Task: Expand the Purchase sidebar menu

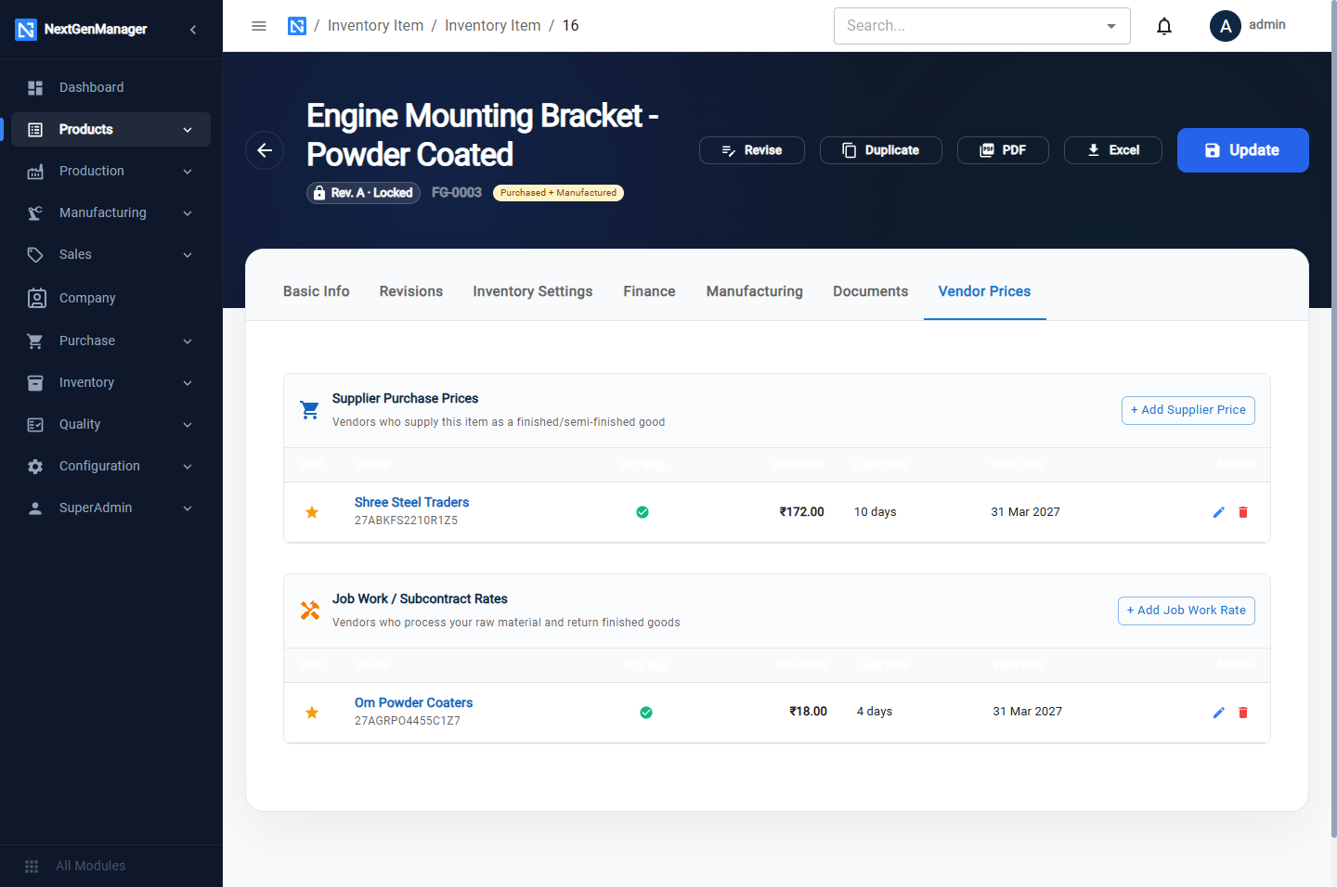Action: 111,341
